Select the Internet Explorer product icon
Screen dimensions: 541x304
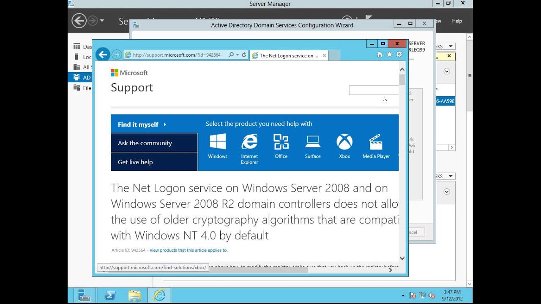click(249, 149)
